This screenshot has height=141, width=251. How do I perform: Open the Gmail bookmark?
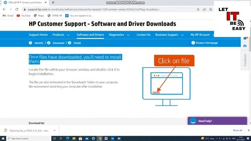click(8, 16)
